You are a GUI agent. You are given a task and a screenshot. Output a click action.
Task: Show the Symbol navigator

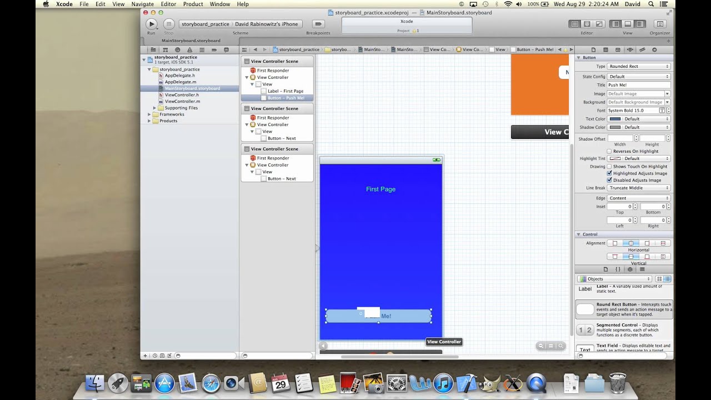165,49
